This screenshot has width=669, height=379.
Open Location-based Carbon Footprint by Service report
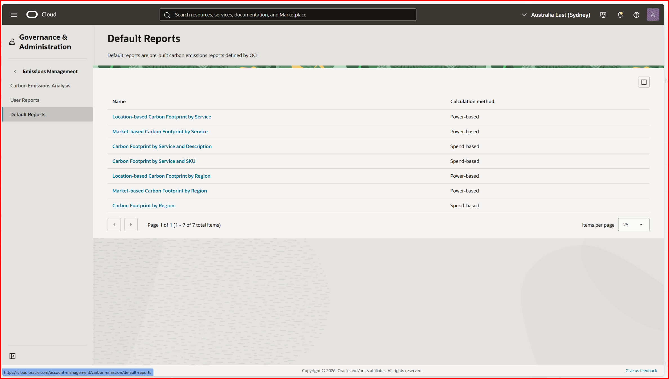[161, 117]
